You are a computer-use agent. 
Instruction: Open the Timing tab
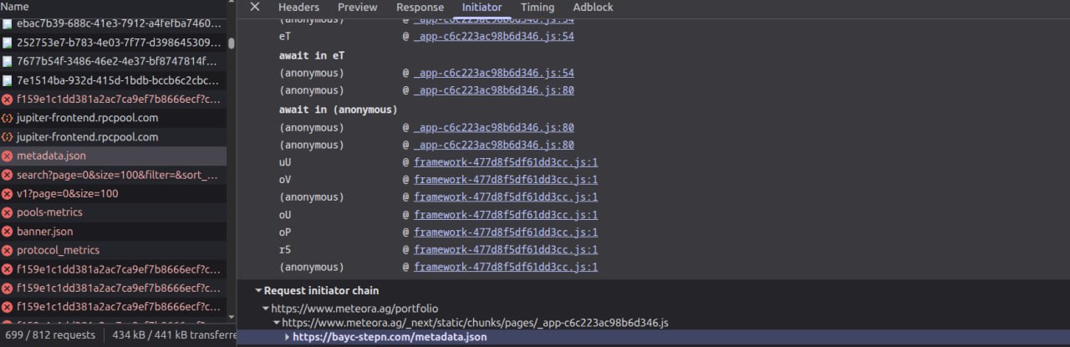coord(537,7)
